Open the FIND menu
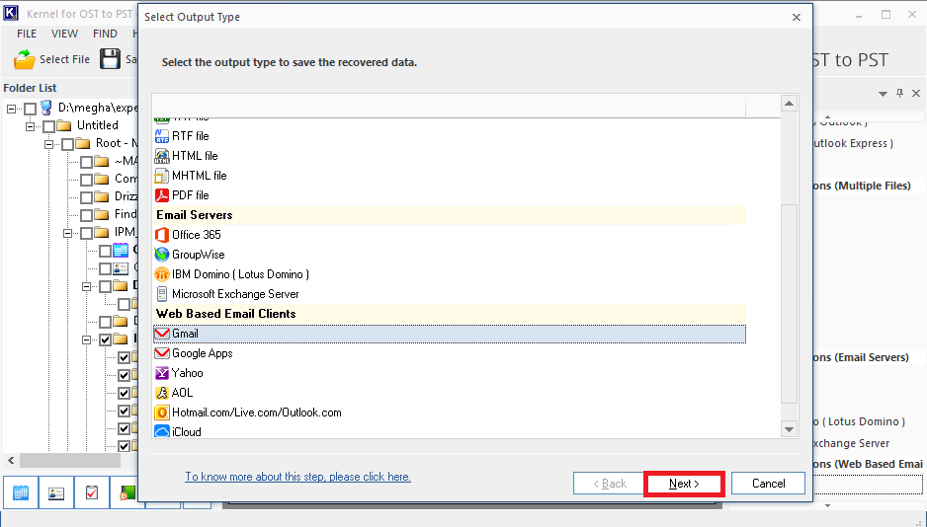Screen dimensions: 927x527 (x=105, y=34)
